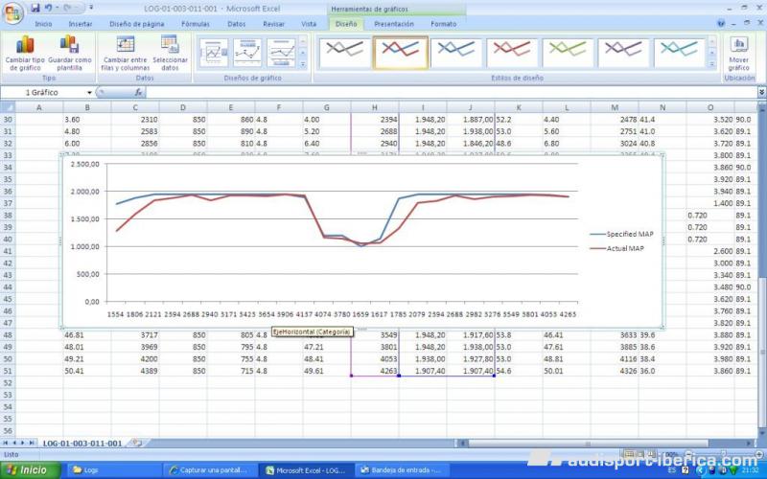Screen dimensions: 767x479
Task: Select the green chart style swatch
Action: coord(567,50)
